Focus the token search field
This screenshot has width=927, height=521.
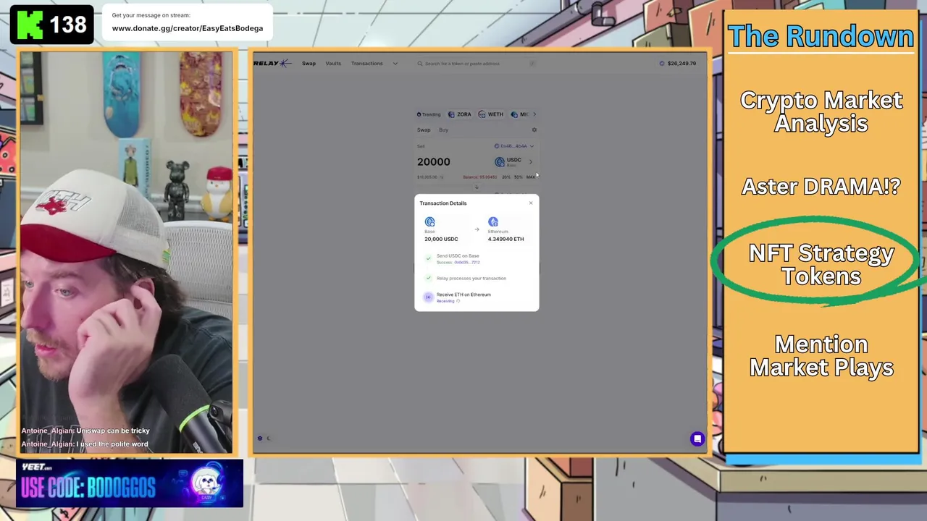pyautogui.click(x=477, y=64)
